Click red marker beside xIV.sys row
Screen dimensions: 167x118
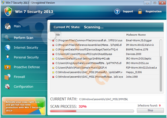click(53, 77)
